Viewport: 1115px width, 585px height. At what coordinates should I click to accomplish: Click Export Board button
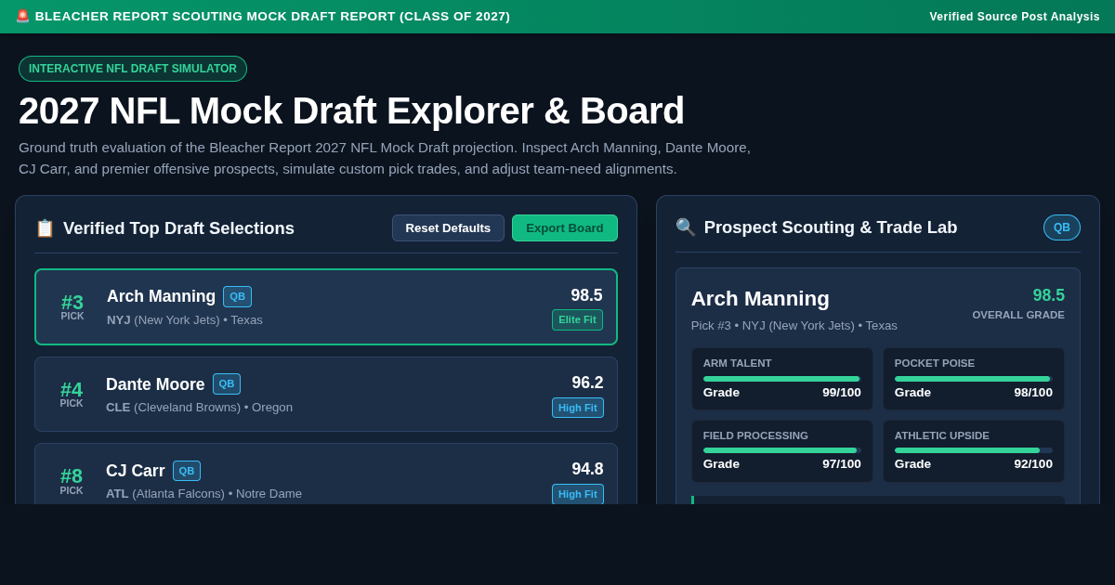click(x=565, y=228)
